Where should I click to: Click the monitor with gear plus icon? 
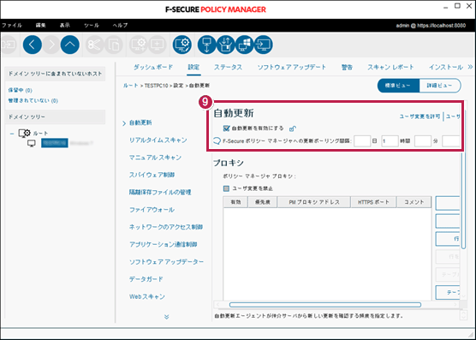(139, 45)
